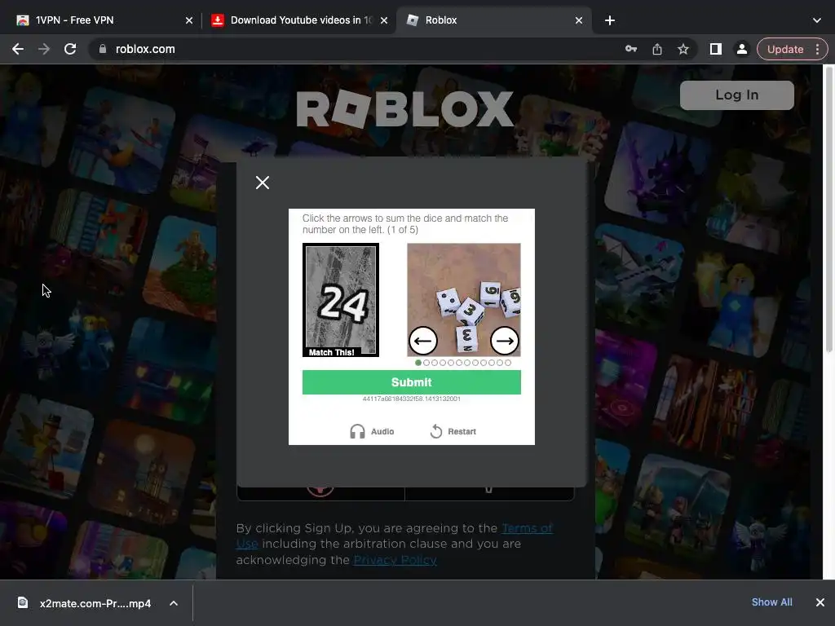Viewport: 835px width, 626px height.
Task: Click Show All downloads
Action: (771, 602)
